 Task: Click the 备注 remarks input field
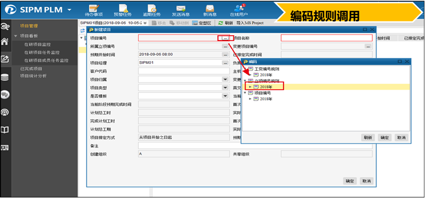click(255, 146)
